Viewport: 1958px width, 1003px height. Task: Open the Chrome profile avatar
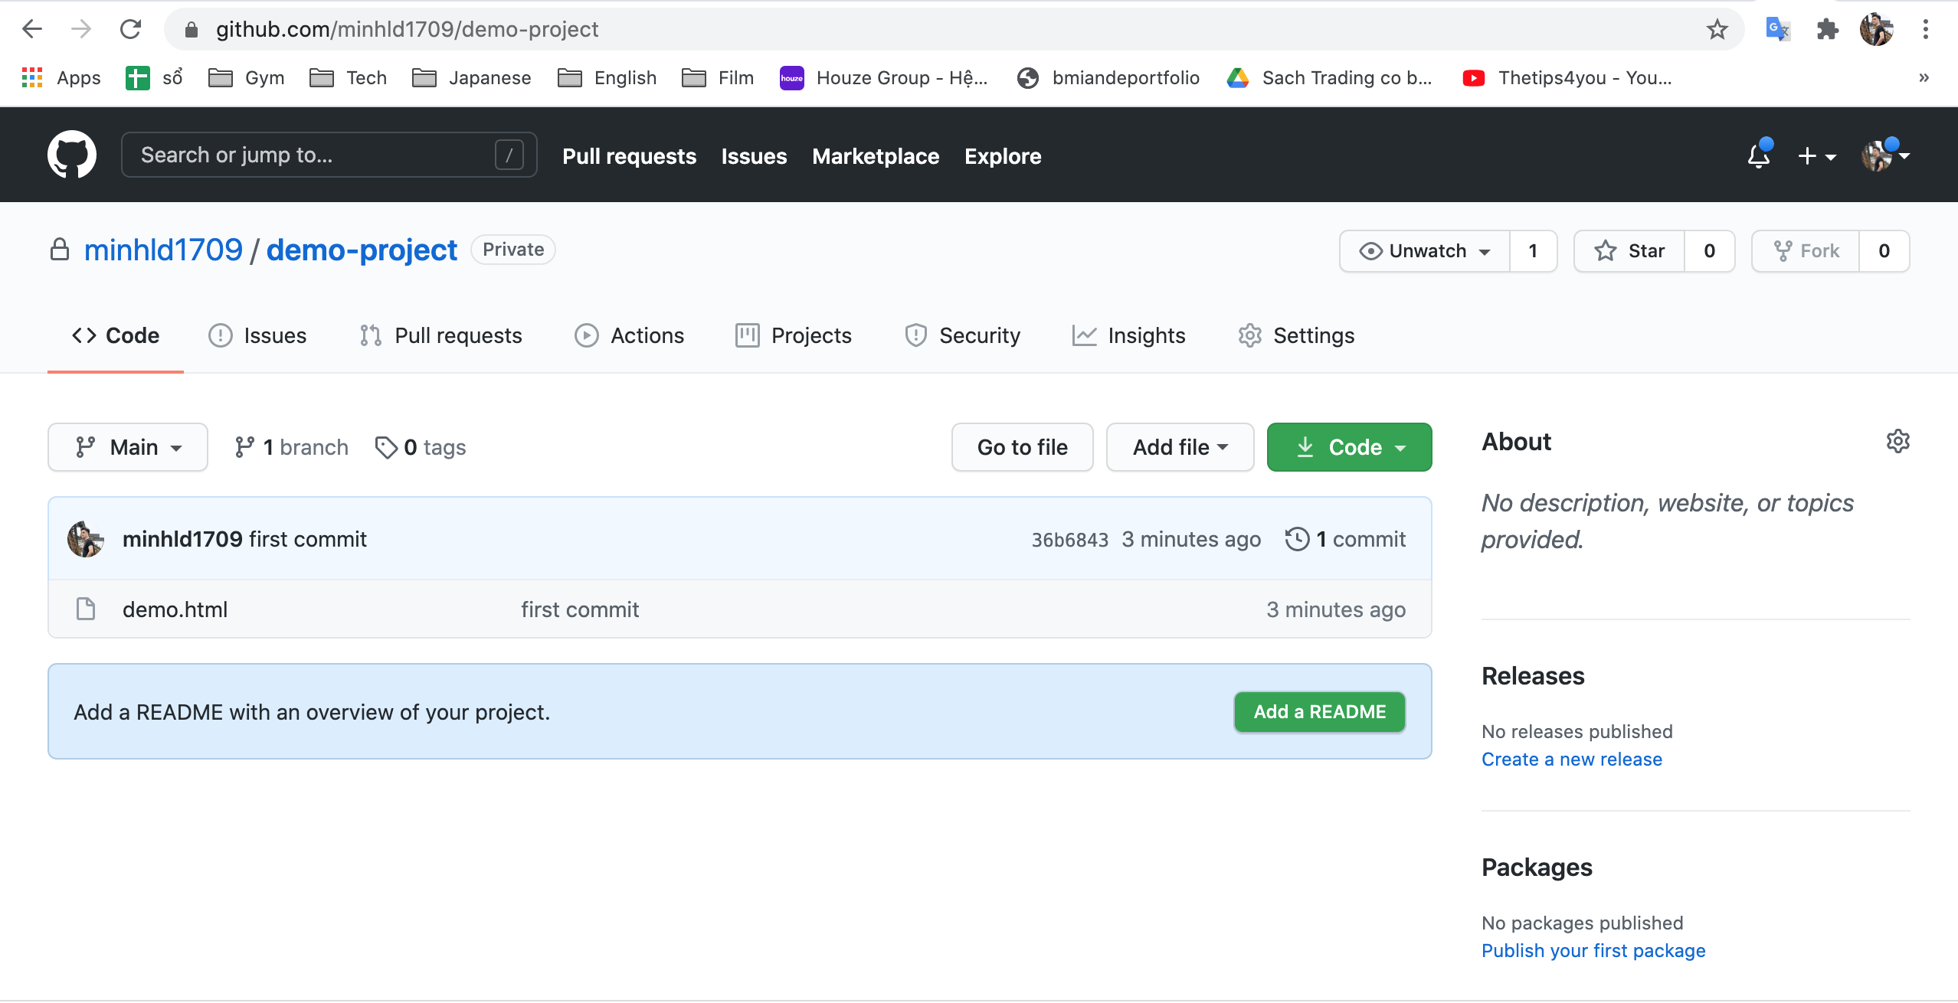(x=1876, y=29)
